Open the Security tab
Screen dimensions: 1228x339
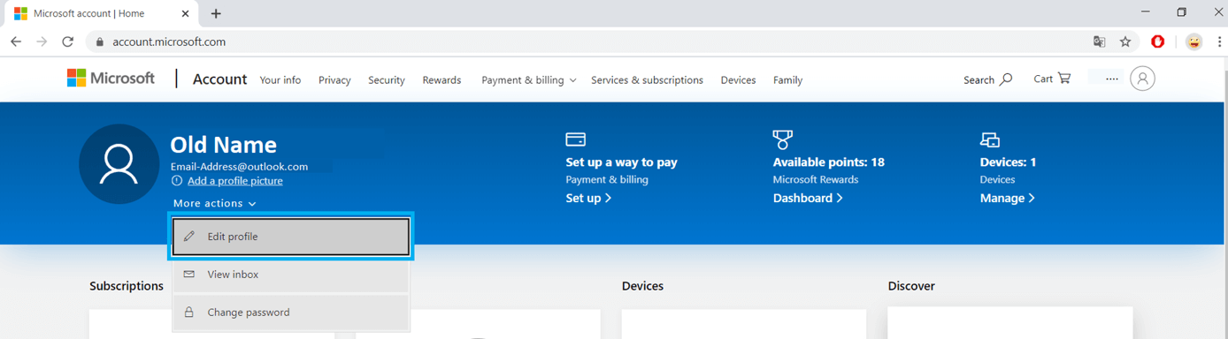click(387, 79)
